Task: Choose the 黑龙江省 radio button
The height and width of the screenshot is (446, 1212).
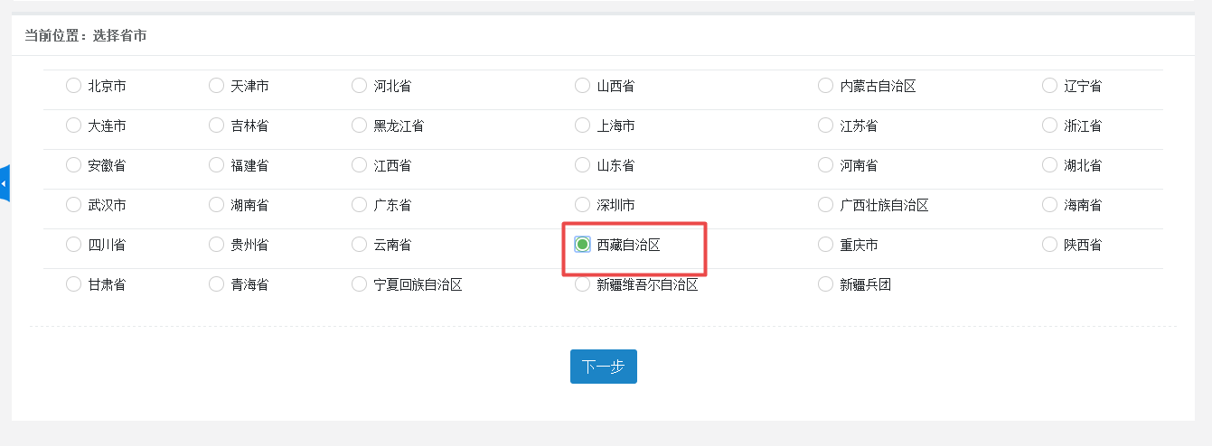Action: (x=359, y=125)
